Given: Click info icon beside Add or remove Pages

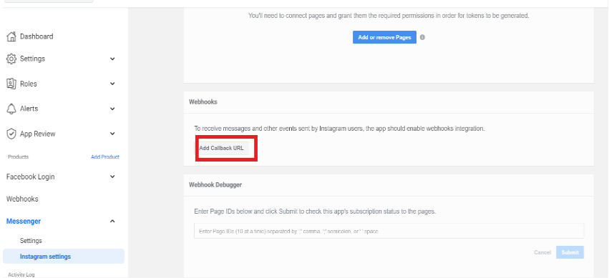Looking at the screenshot, I should coord(422,38).
